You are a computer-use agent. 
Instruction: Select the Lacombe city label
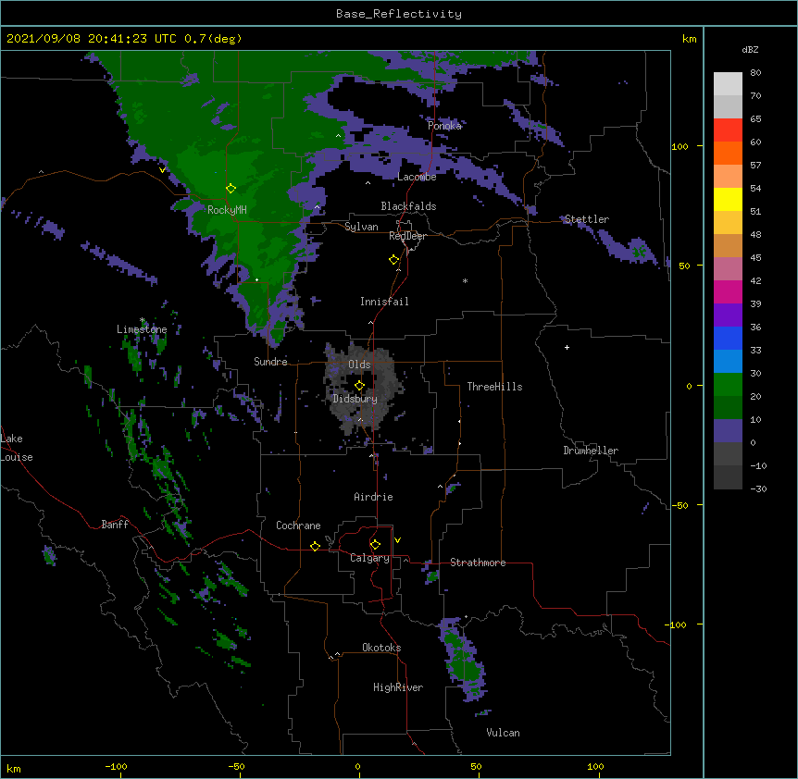pos(417,177)
